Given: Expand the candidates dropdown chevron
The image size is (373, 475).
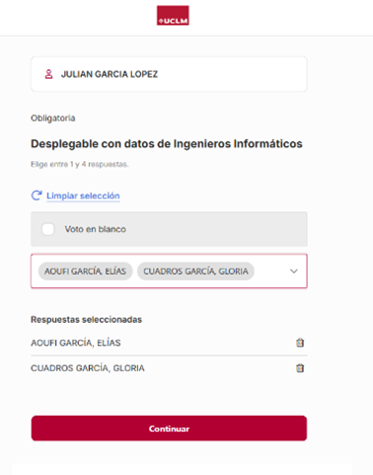Looking at the screenshot, I should point(294,272).
